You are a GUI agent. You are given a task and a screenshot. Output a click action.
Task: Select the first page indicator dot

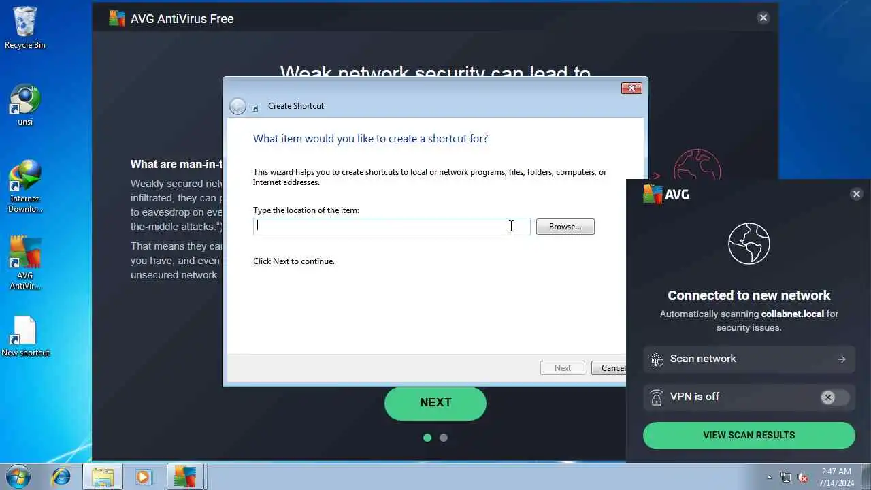point(427,438)
